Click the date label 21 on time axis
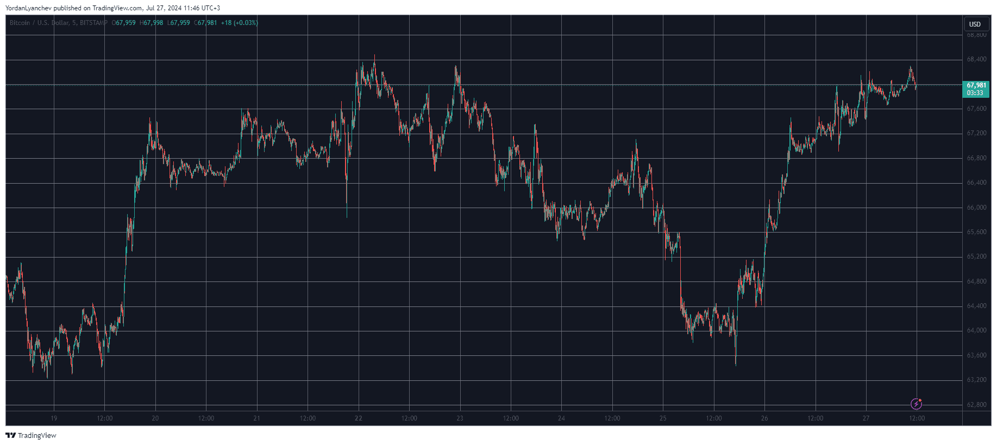The height and width of the screenshot is (445, 997). [x=257, y=418]
